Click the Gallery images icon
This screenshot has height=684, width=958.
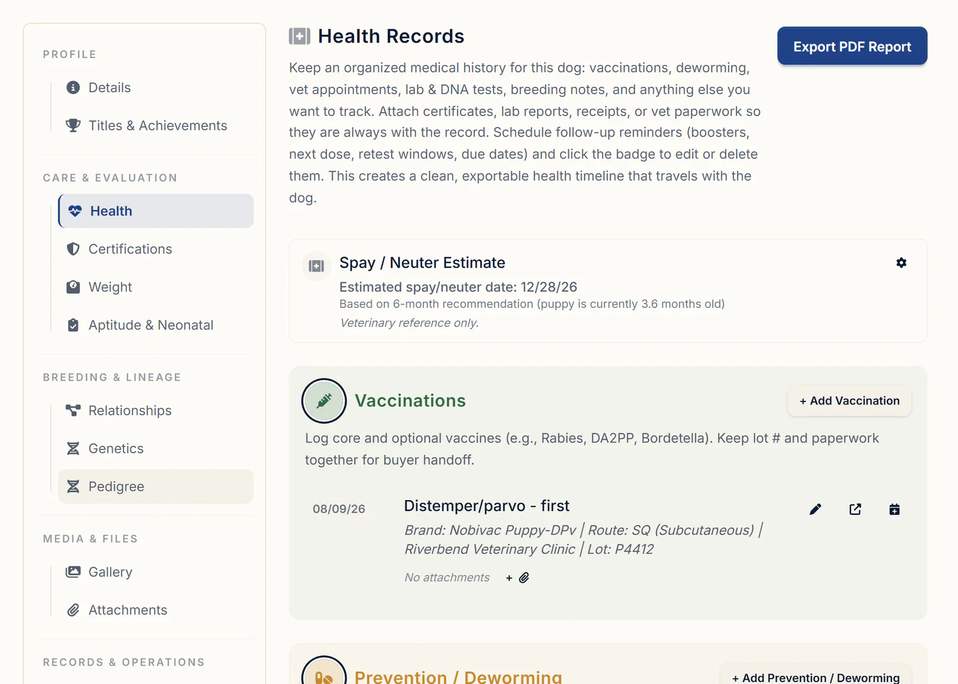click(x=73, y=571)
